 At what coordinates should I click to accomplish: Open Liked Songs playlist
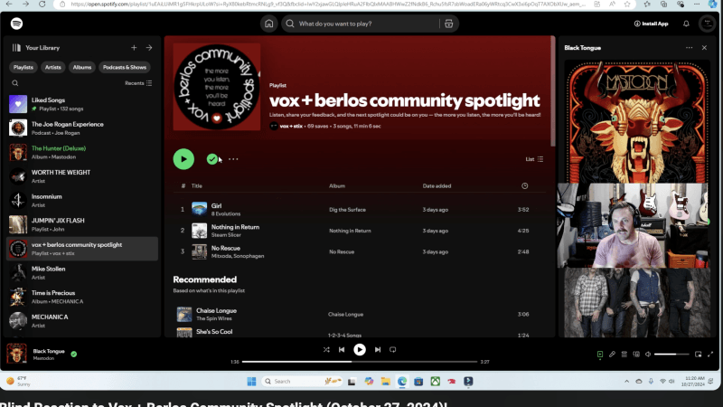(x=82, y=104)
